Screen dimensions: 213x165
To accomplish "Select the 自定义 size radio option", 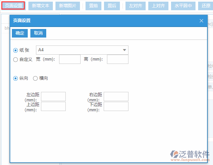I will click(x=16, y=60).
